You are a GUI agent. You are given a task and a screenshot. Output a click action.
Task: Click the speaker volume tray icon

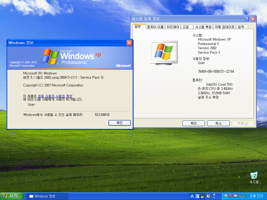click(240, 196)
